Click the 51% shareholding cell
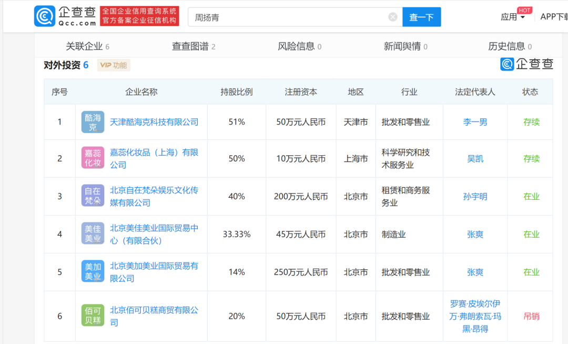568x344 pixels. point(237,122)
